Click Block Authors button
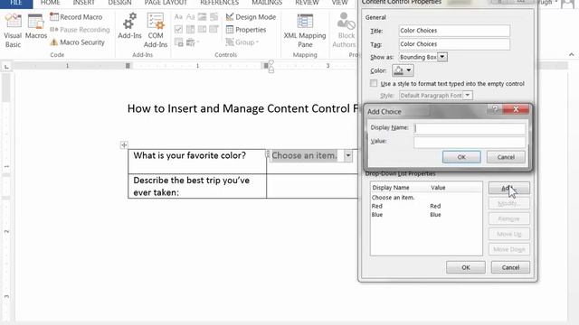579x325 pixels. 345,31
